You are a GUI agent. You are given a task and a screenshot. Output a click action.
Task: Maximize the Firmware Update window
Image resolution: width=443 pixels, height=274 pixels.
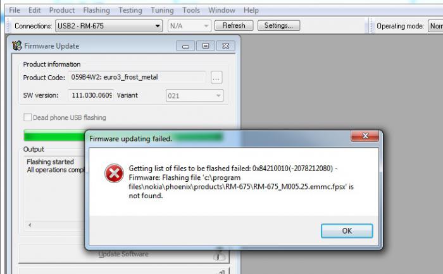206,46
